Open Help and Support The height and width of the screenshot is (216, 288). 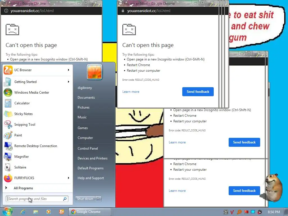[x=91, y=178]
